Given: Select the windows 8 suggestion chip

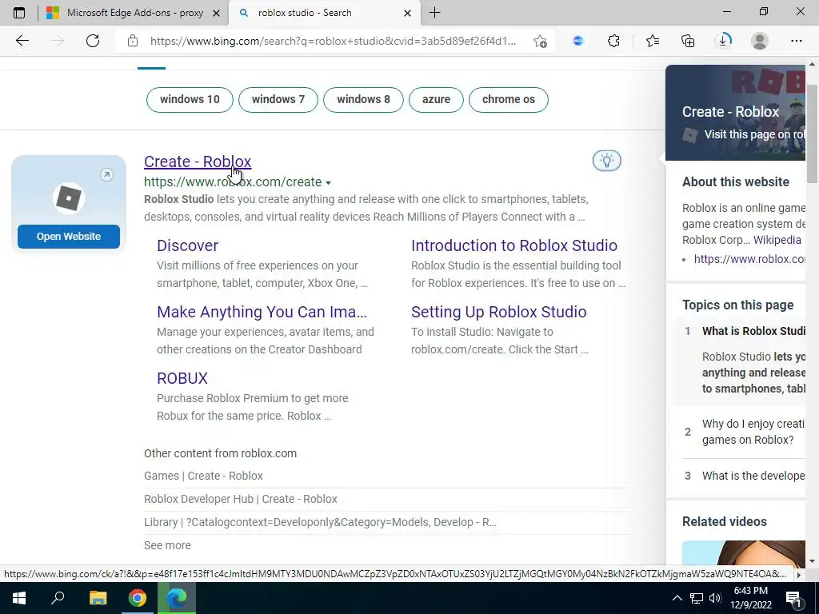Looking at the screenshot, I should (363, 99).
